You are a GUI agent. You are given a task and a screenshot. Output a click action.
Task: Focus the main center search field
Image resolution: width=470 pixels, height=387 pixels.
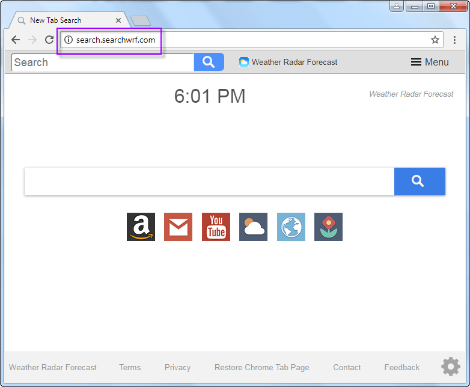coord(209,181)
